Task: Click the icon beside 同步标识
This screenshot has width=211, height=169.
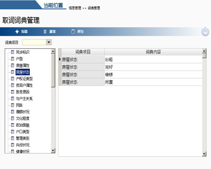Action: coord(12,52)
